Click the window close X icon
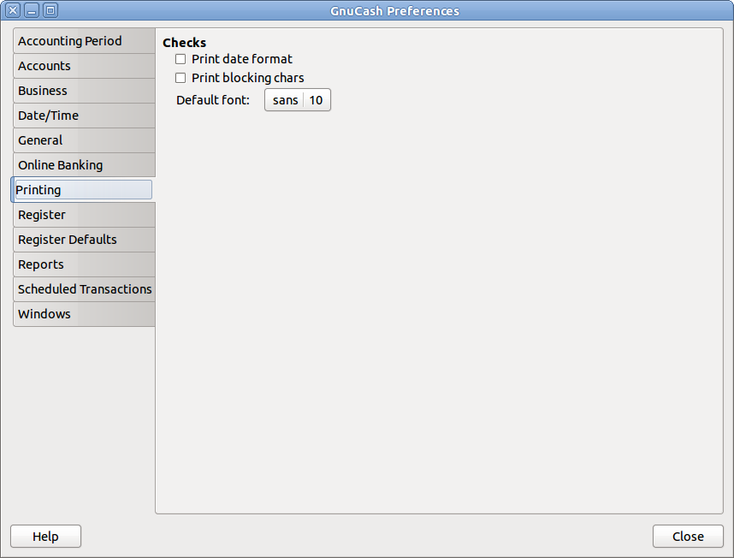734x558 pixels. (x=13, y=10)
